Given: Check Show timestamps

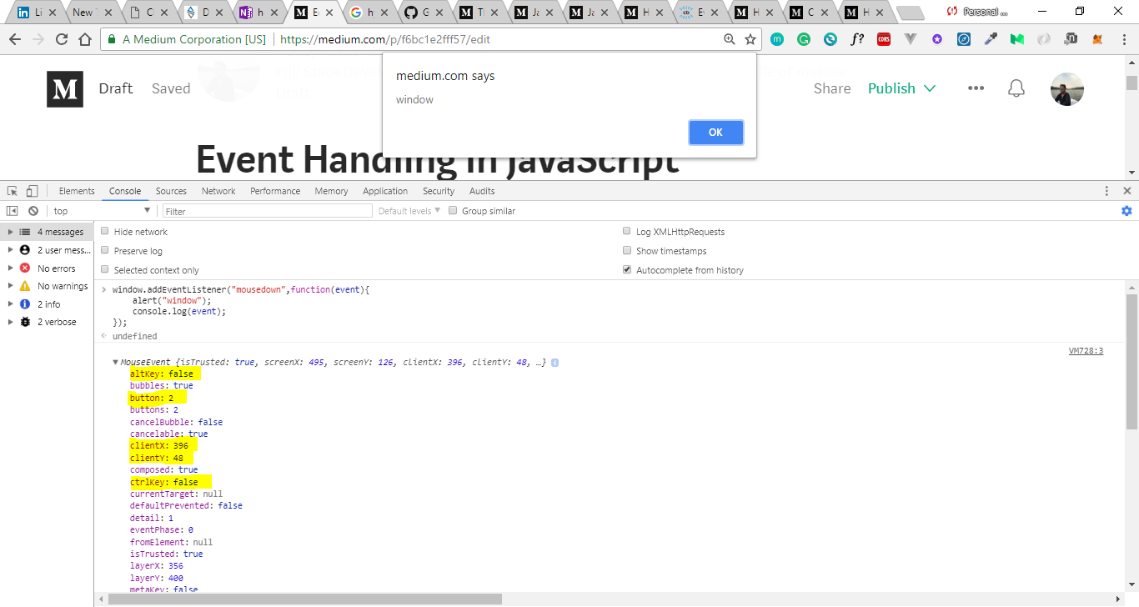Looking at the screenshot, I should click(627, 251).
